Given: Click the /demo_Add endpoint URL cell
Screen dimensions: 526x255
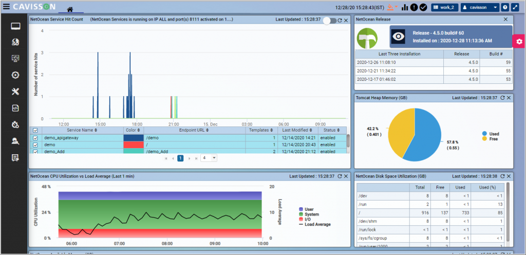Looking at the screenshot, I should click(195, 152).
